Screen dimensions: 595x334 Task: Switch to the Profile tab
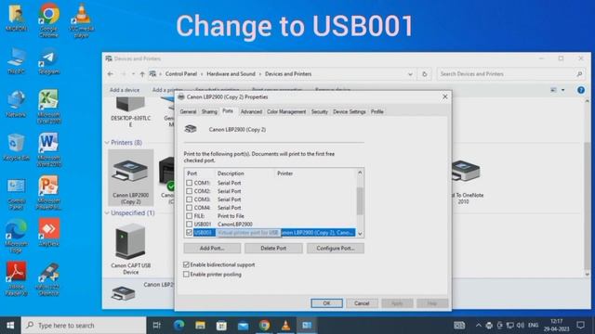coord(377,111)
